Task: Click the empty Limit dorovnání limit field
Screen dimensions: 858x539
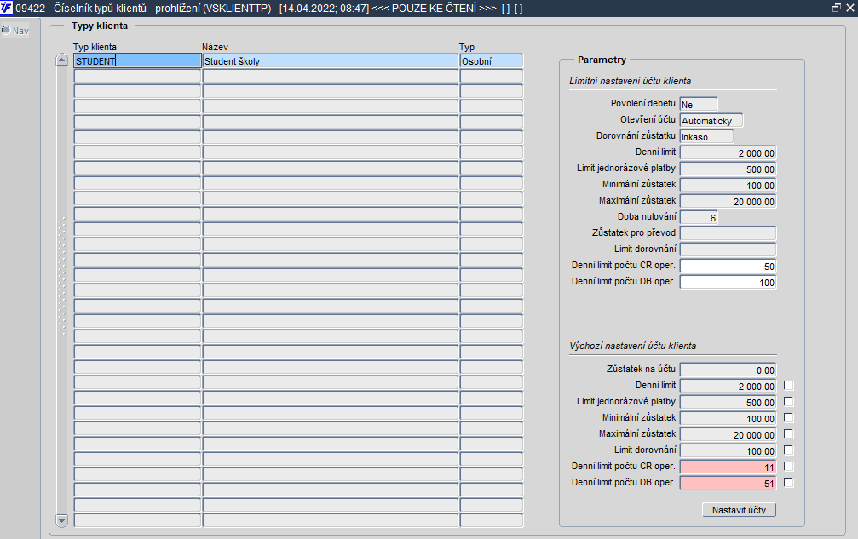Action: coord(728,249)
